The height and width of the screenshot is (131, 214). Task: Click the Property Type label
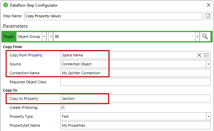click(21, 116)
